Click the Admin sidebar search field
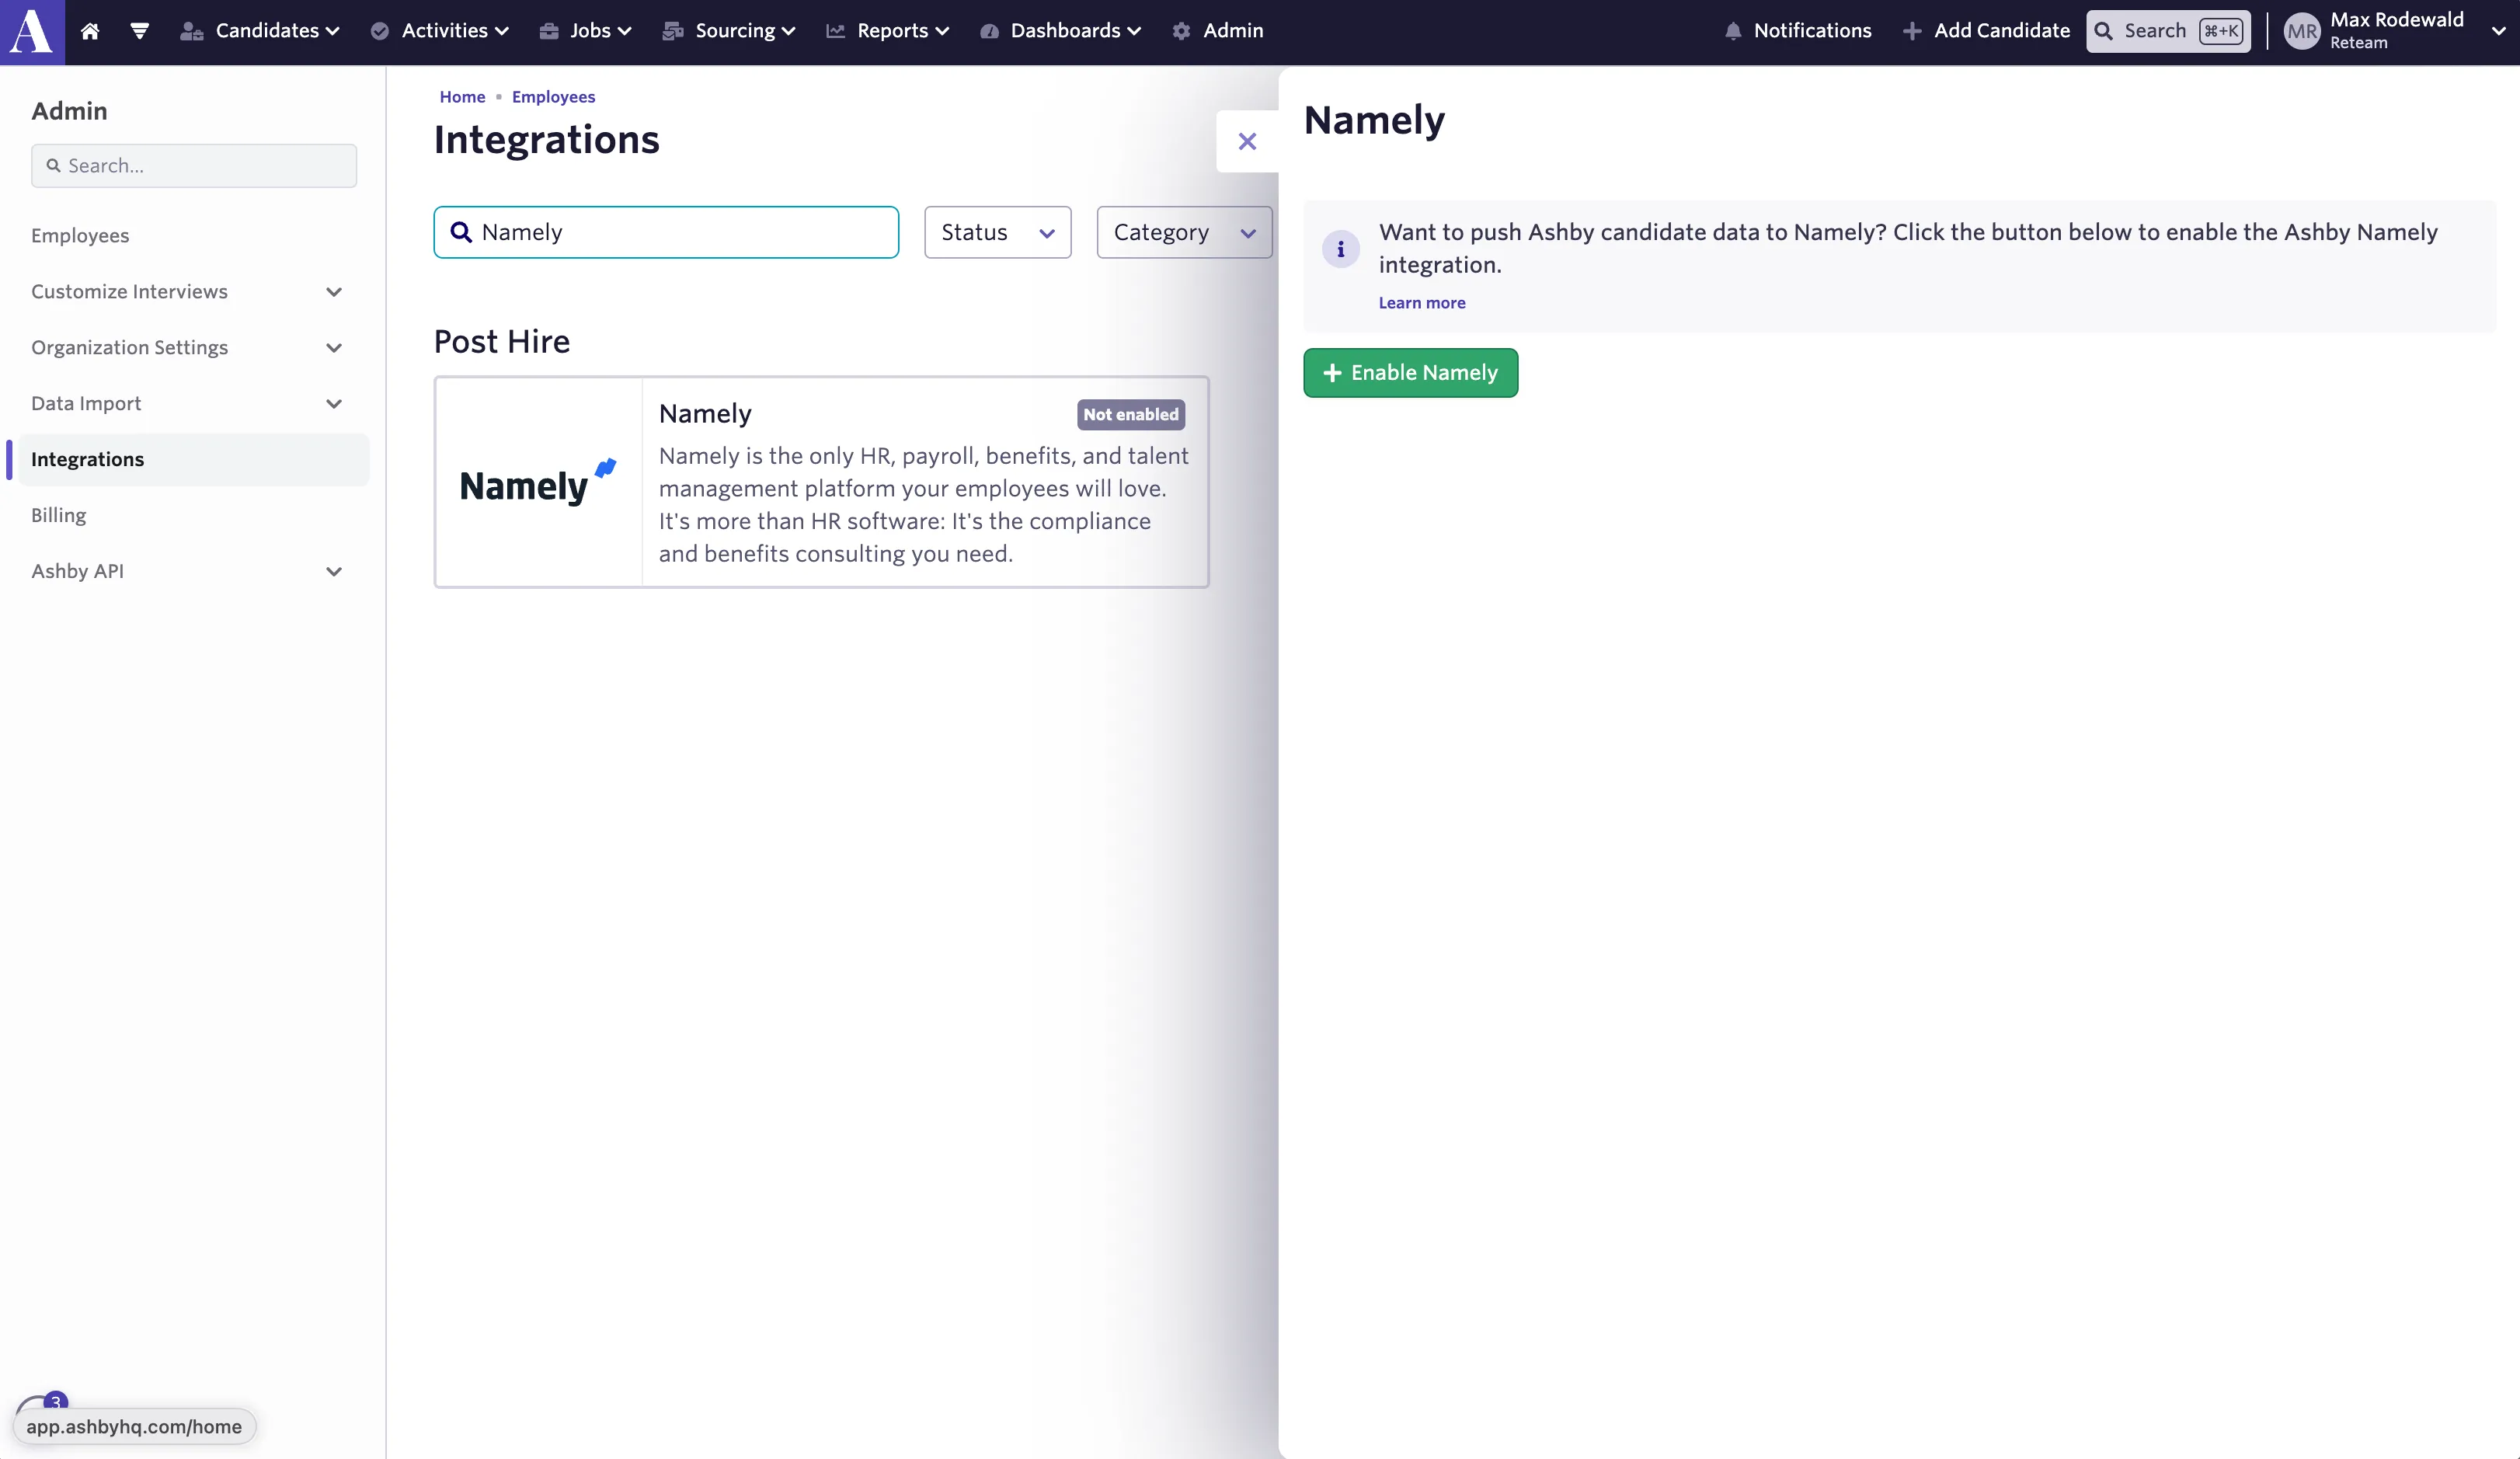Viewport: 2520px width, 1459px height. pos(194,165)
